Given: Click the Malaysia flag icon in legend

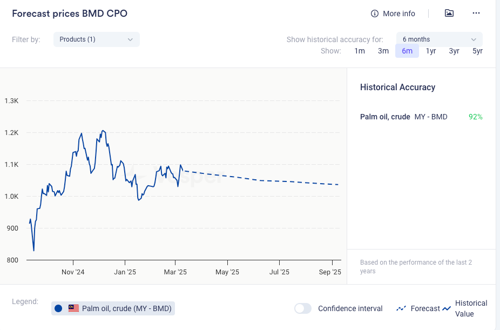Looking at the screenshot, I should [73, 308].
